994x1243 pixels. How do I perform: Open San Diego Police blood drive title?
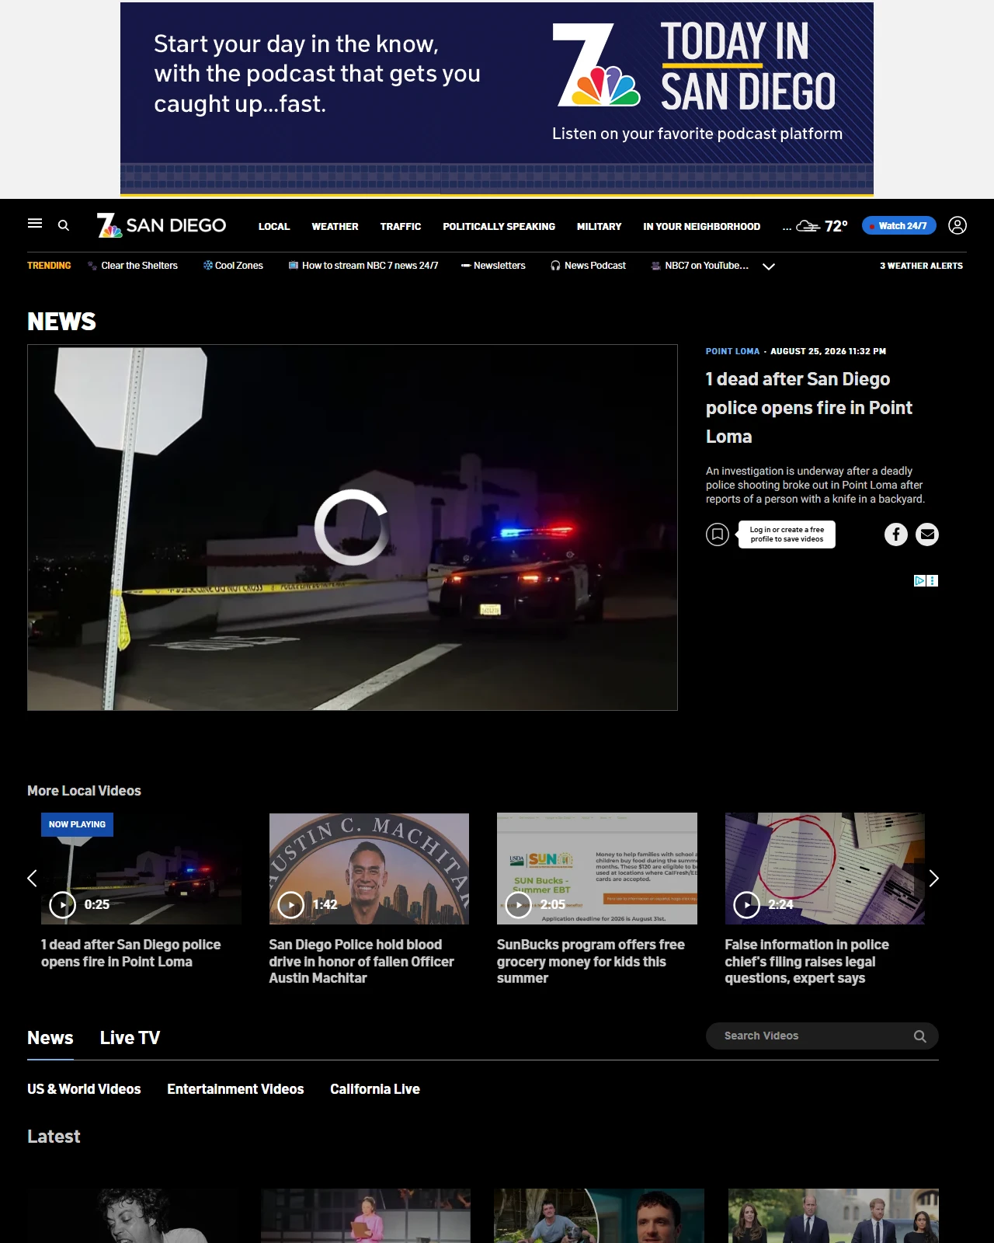[361, 962]
